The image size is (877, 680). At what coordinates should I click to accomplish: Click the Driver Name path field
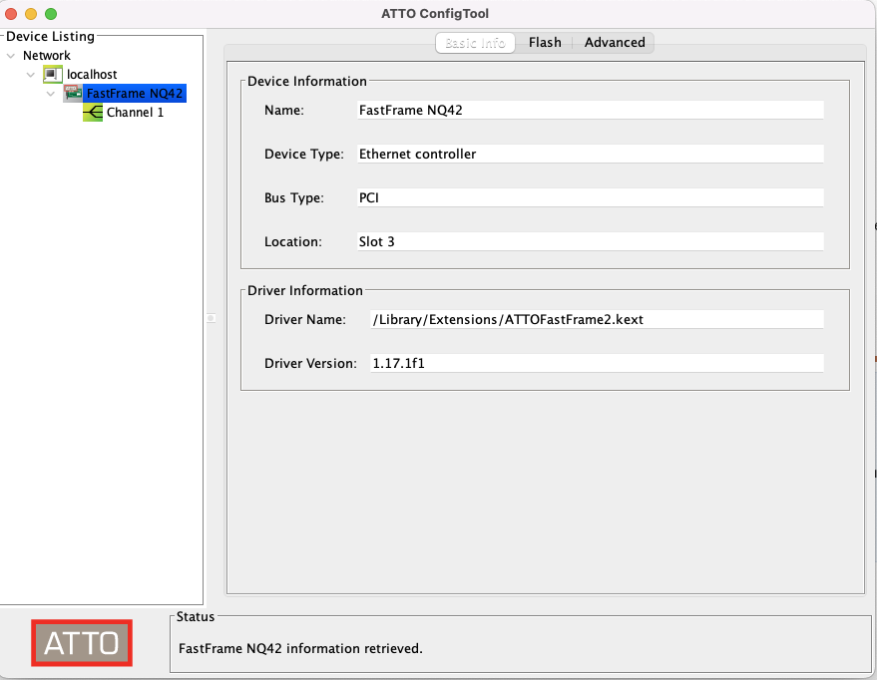point(597,319)
